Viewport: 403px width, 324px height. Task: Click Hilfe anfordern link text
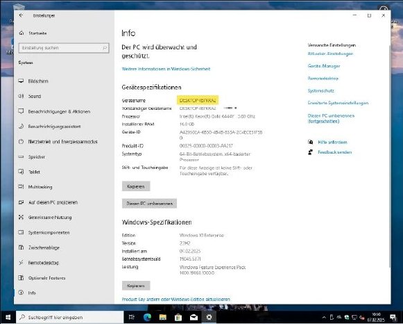(332, 142)
